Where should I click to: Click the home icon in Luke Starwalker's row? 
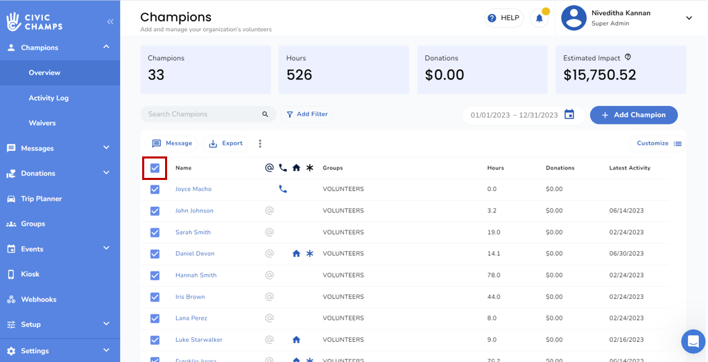(x=296, y=340)
